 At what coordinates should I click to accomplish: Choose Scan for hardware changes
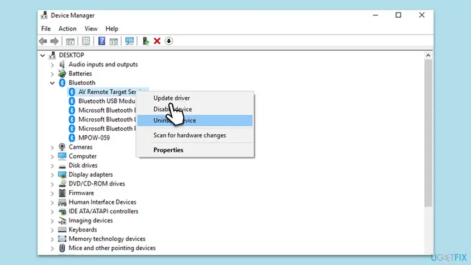[195, 135]
